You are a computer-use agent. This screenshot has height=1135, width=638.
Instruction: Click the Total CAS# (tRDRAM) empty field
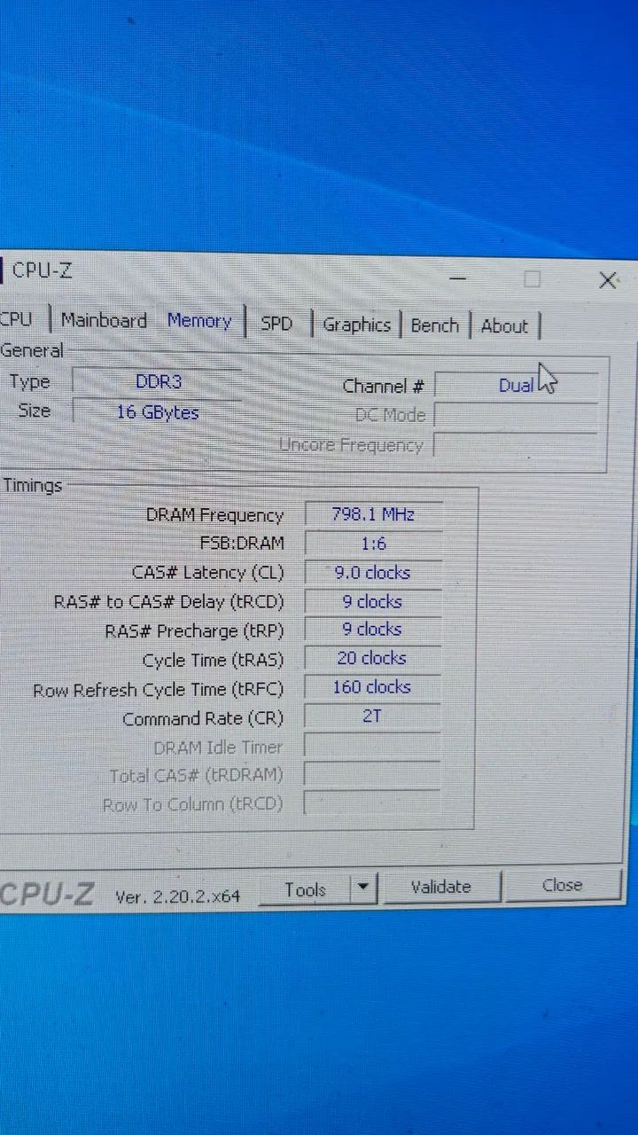373,774
